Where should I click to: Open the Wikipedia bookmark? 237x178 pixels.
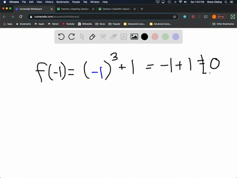click(85, 24)
